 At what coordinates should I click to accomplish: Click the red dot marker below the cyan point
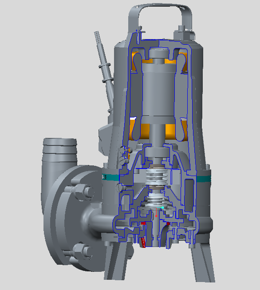(x=156, y=216)
